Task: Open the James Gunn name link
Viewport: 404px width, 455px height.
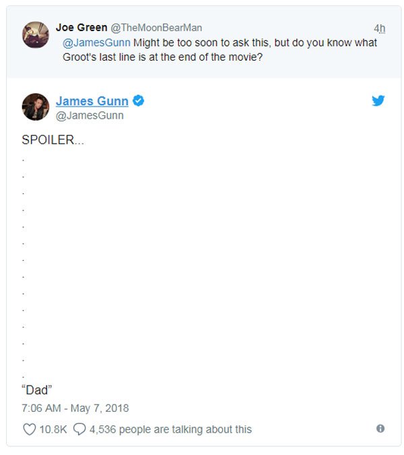Action: pos(92,101)
